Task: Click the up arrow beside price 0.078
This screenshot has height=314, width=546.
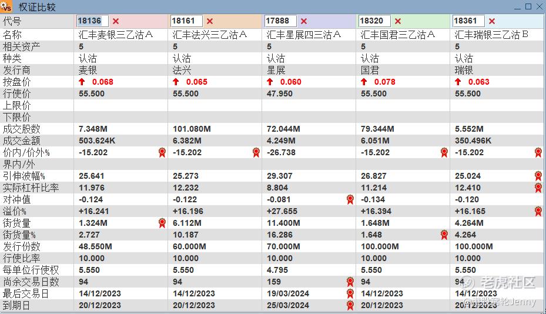Action: click(x=364, y=82)
